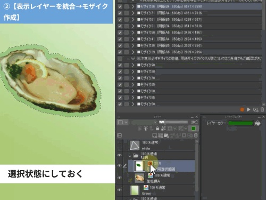Toggle the settings dialog box on モザイク80 row

[x=127, y=71]
